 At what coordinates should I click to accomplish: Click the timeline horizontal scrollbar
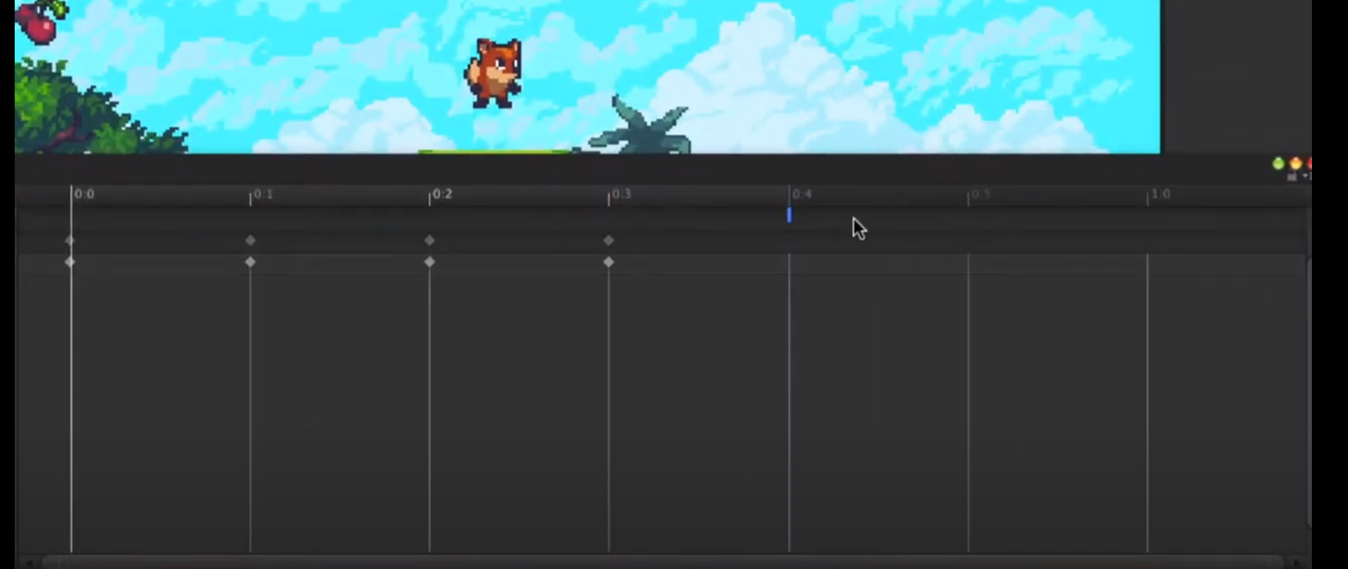pos(662,562)
